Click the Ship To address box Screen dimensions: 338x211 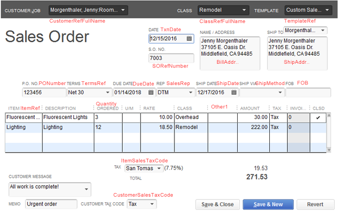tap(297, 53)
